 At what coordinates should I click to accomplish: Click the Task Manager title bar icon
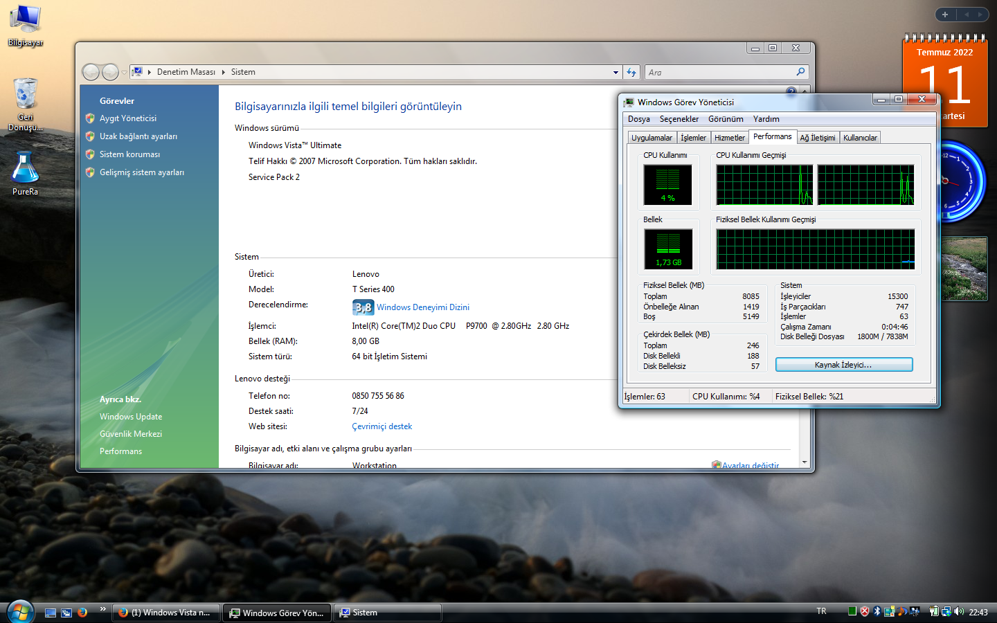pos(629,102)
